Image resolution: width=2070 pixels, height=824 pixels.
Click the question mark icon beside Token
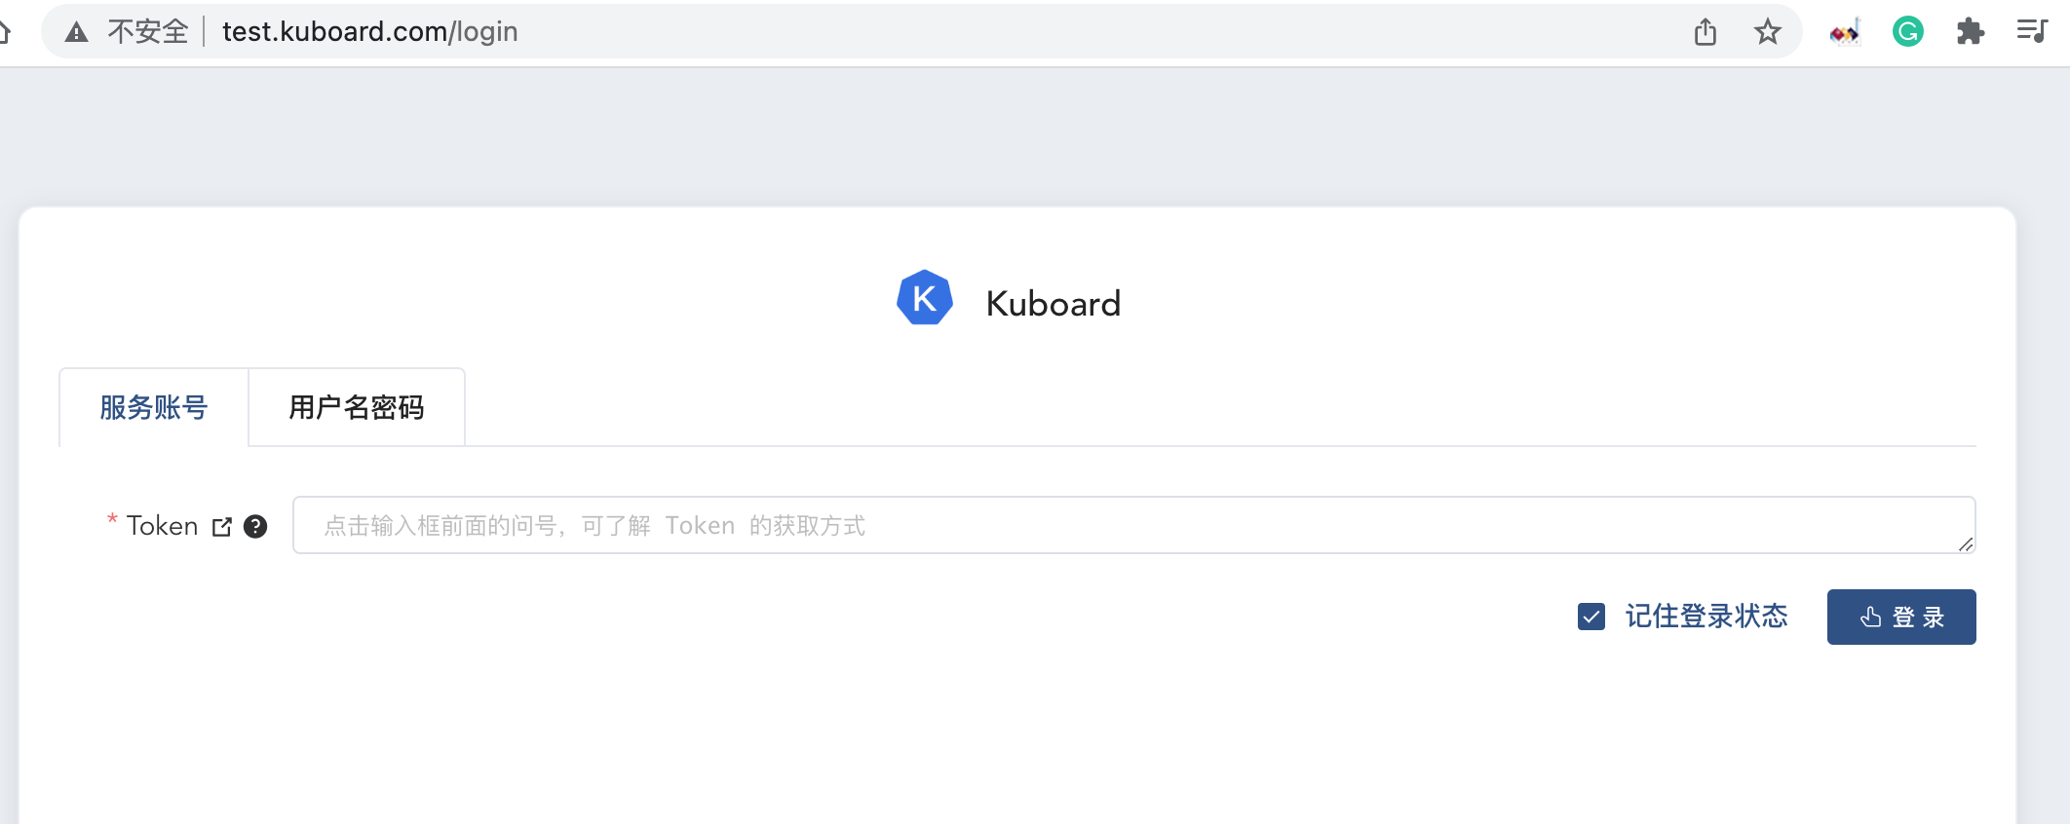pyautogui.click(x=255, y=526)
